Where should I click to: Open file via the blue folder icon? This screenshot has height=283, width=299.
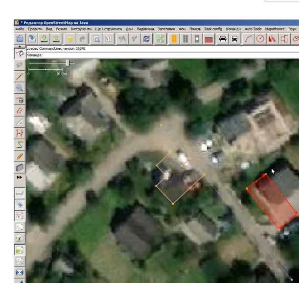tap(20, 39)
